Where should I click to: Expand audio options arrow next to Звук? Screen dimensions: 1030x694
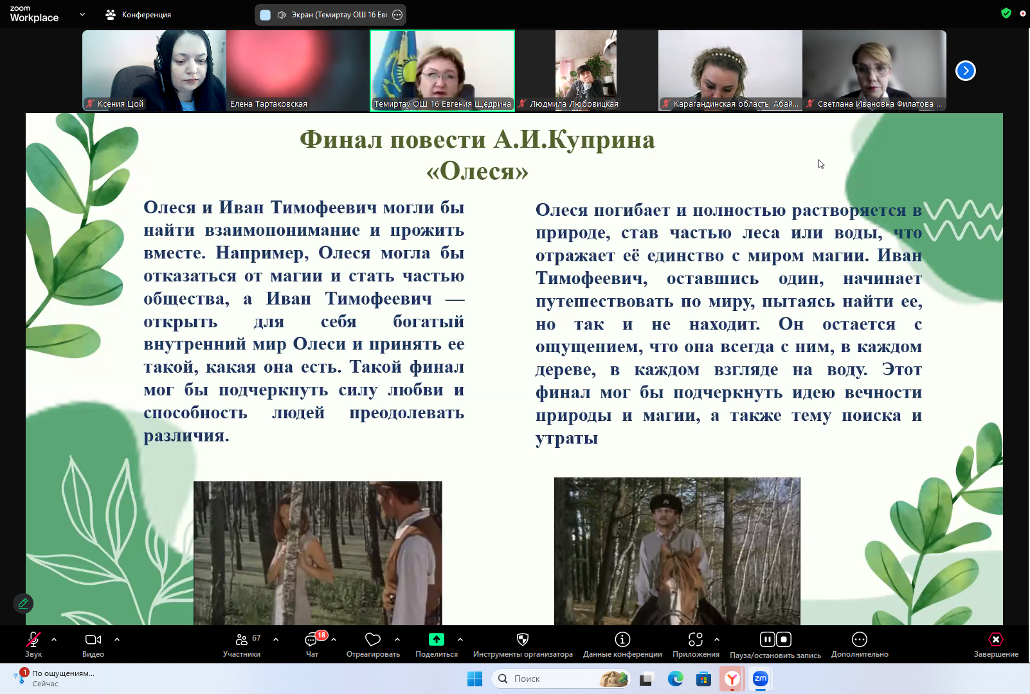coord(54,639)
